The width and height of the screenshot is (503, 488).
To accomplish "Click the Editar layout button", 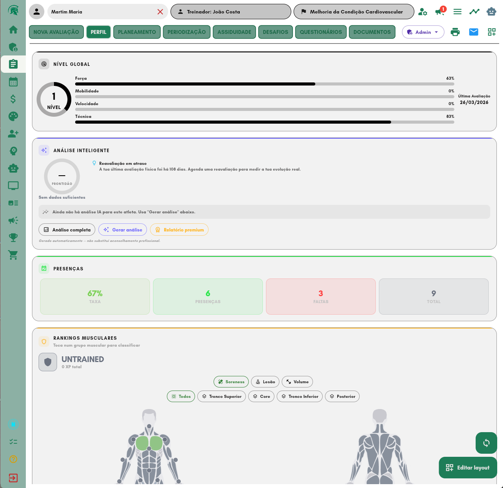I will (468, 468).
